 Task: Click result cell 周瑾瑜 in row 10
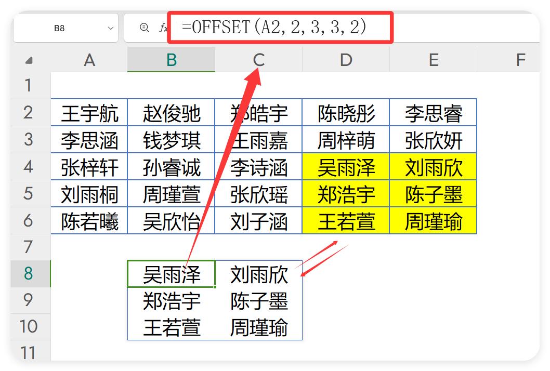(258, 327)
